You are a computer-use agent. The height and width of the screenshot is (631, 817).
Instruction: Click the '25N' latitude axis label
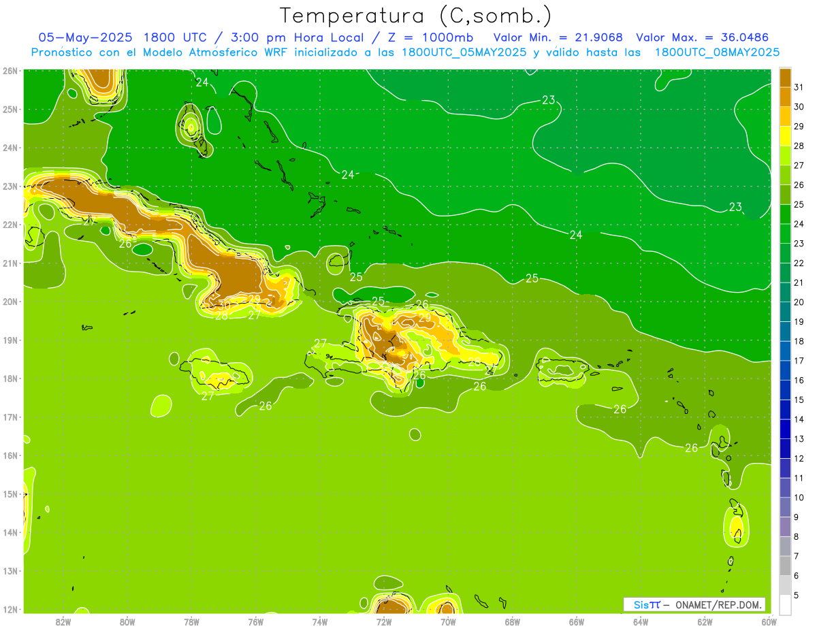tap(10, 109)
